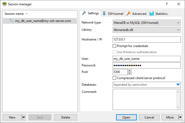Delete the selected session
185x123 pixels.
click(66, 117)
